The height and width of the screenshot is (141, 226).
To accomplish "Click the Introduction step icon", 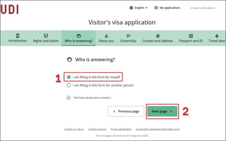I will coord(18,36).
